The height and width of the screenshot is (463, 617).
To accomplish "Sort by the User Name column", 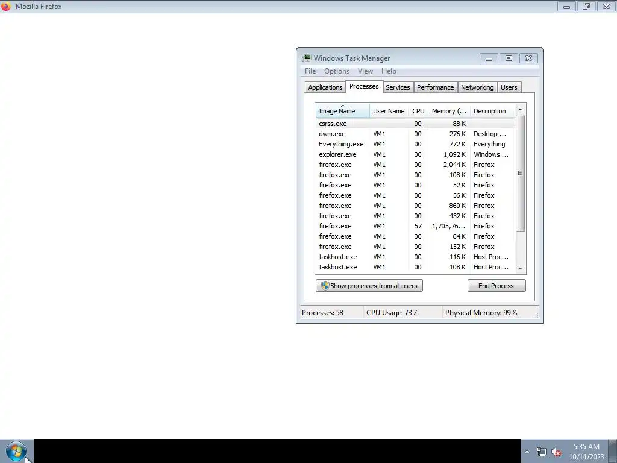I will 389,111.
